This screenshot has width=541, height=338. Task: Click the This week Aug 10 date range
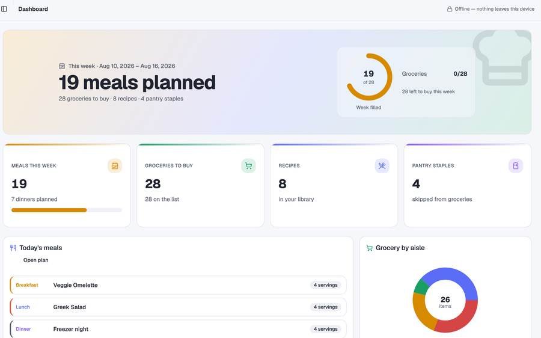click(121, 66)
